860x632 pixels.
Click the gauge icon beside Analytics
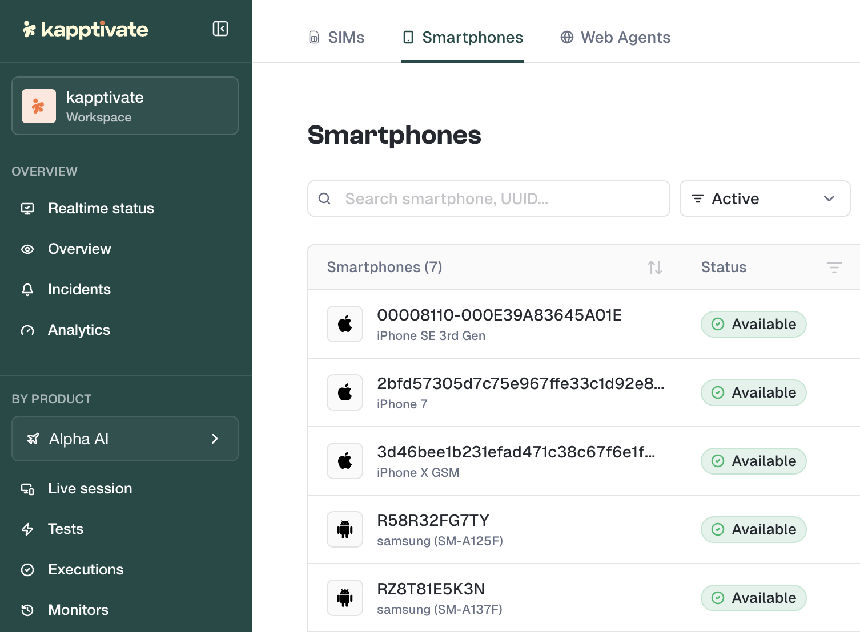click(x=27, y=330)
